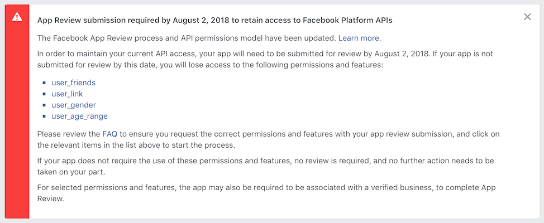544x223 pixels.
Task: Click the bullet beside user_link
Action: click(44, 94)
